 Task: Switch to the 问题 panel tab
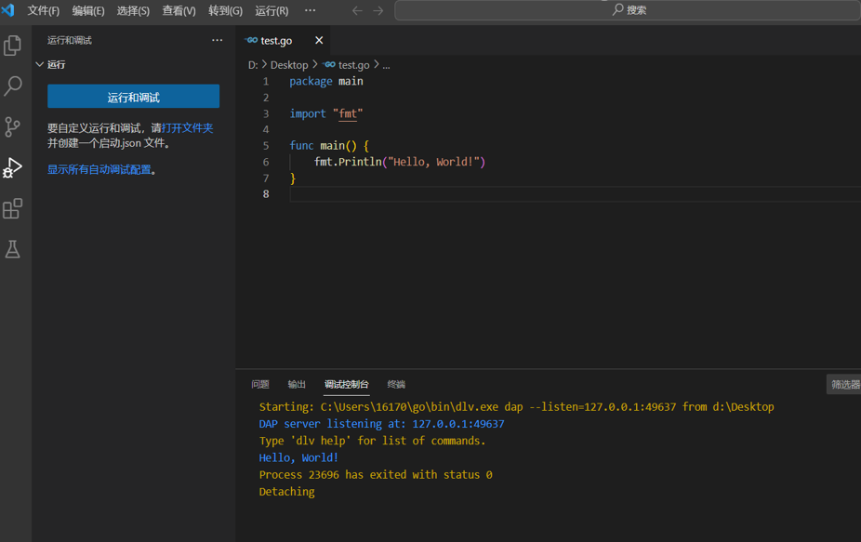(260, 385)
